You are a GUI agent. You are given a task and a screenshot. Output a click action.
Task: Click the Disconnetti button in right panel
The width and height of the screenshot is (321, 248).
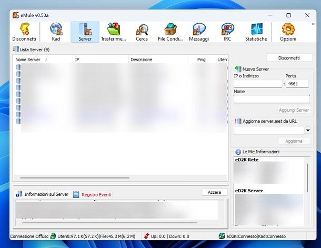click(289, 58)
